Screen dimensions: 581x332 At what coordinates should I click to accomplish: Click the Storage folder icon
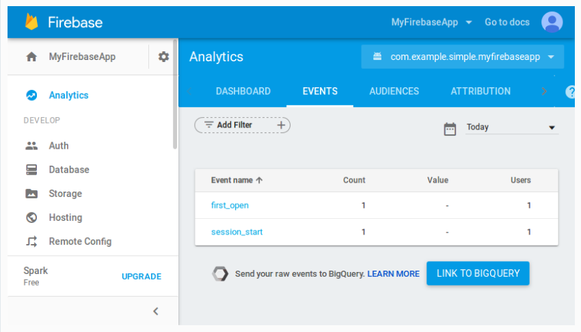31,194
